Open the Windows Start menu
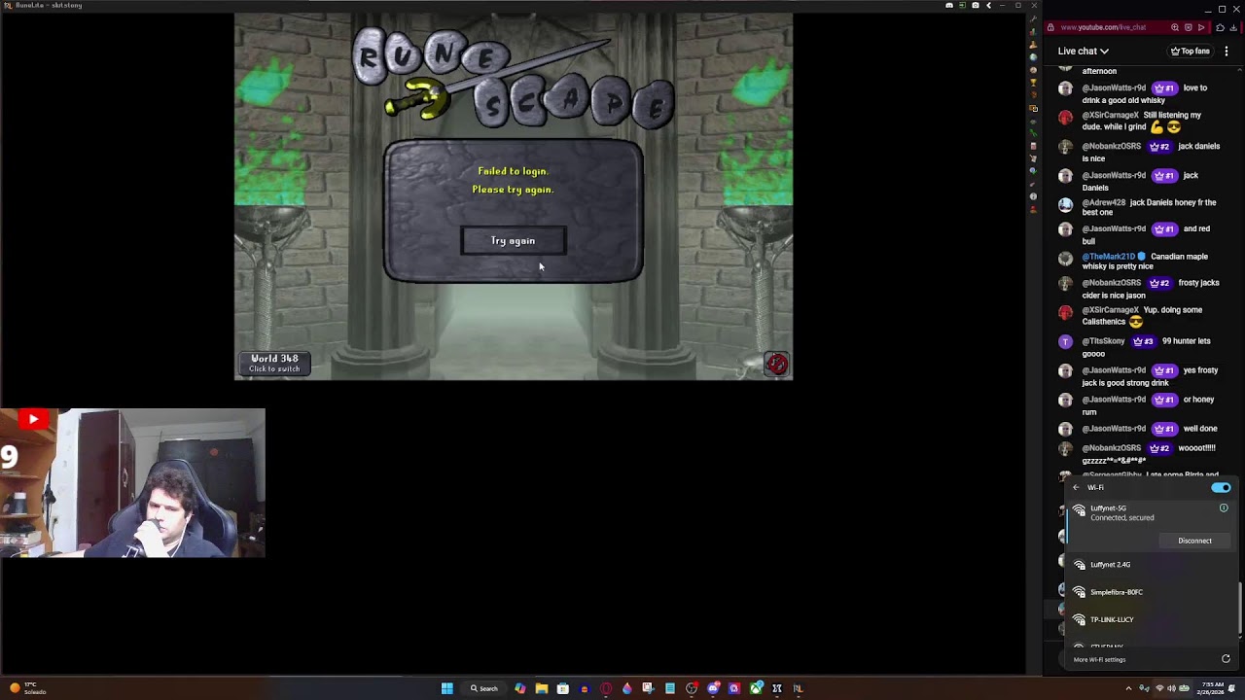The image size is (1245, 700). [446, 688]
